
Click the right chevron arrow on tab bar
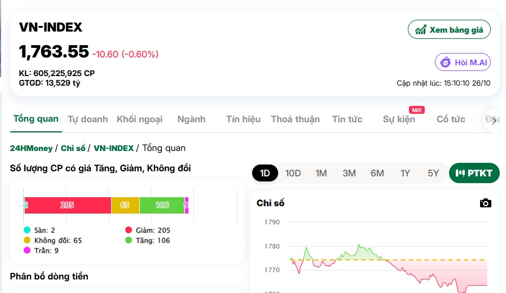(x=494, y=121)
